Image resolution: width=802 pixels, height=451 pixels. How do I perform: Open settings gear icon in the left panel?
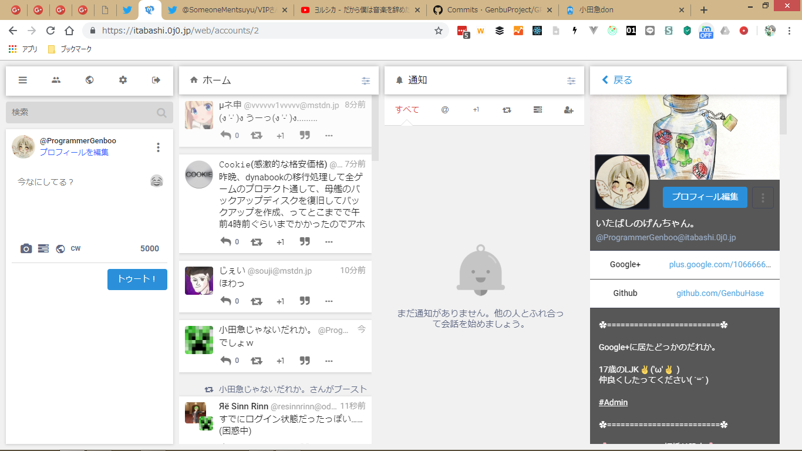coord(123,80)
